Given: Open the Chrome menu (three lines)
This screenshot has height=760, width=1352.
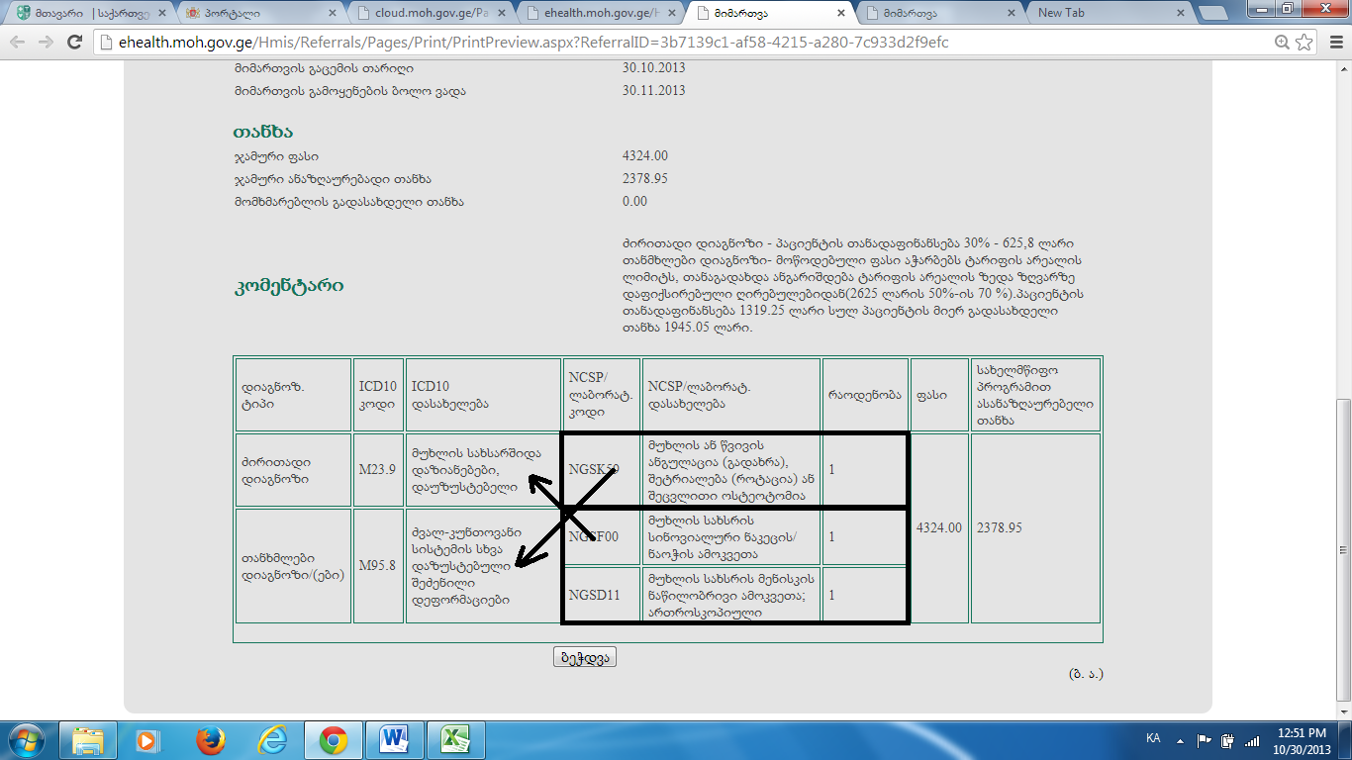Looking at the screenshot, I should pyautogui.click(x=1333, y=43).
